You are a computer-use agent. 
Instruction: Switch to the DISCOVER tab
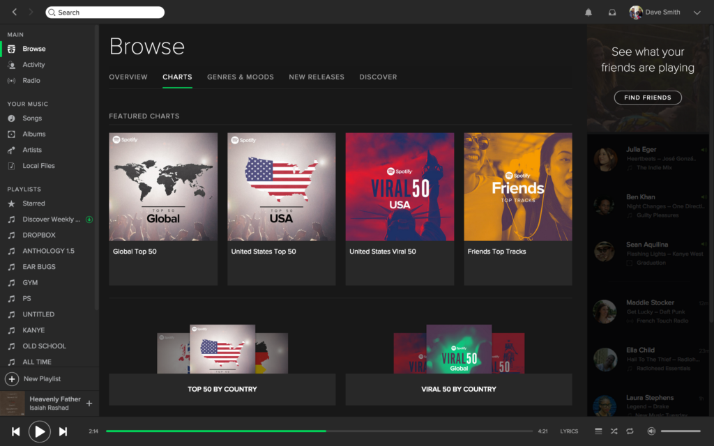click(x=378, y=77)
